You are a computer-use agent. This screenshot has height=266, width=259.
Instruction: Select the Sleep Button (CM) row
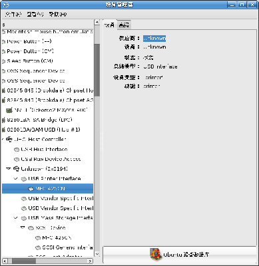47,61
